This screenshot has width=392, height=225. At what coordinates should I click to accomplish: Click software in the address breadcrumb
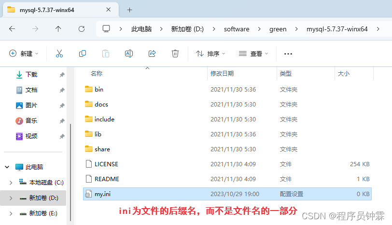237,29
